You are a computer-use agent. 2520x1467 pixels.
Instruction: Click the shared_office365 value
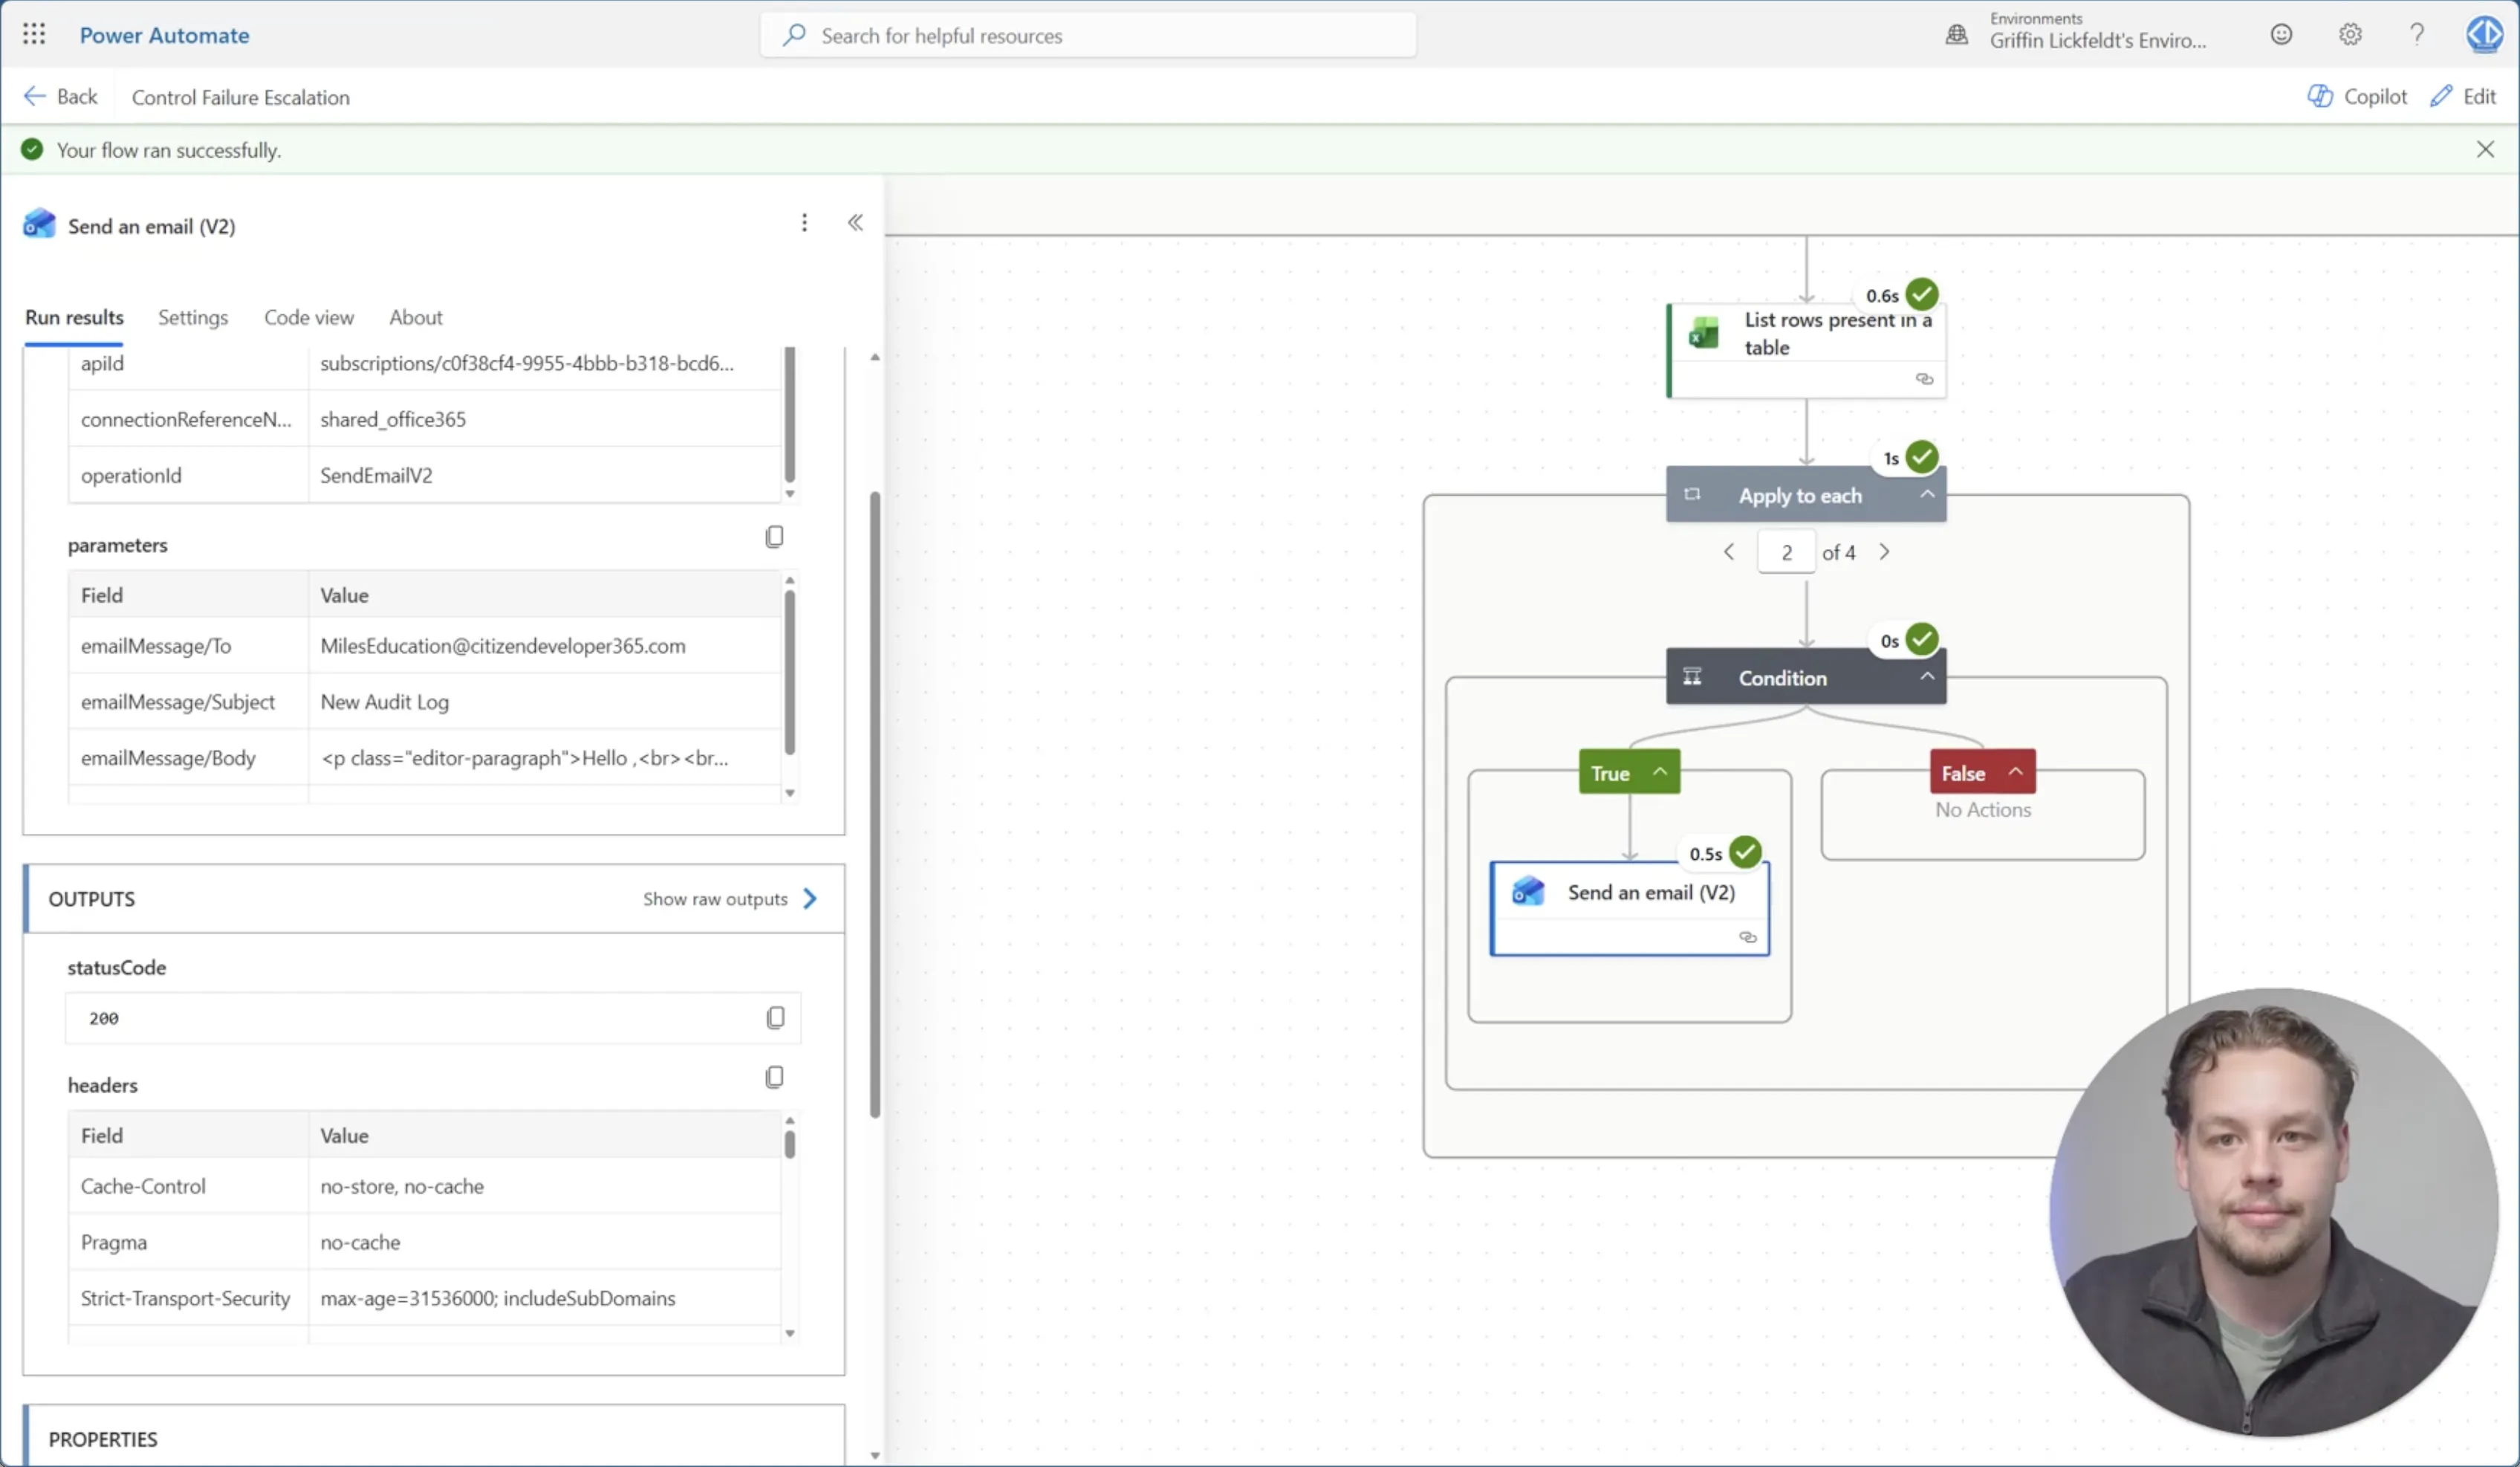tap(393, 419)
